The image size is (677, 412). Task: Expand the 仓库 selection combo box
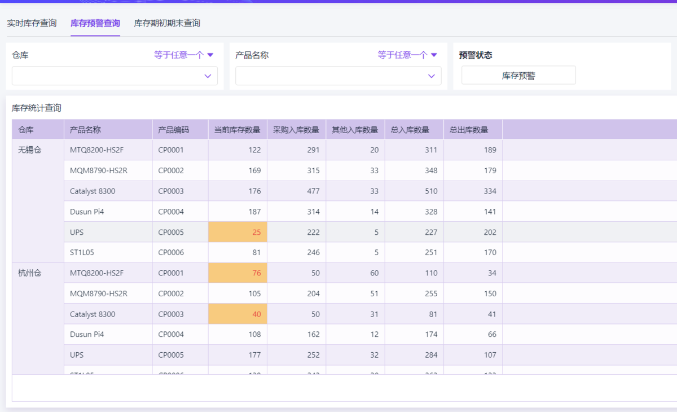pyautogui.click(x=107, y=76)
